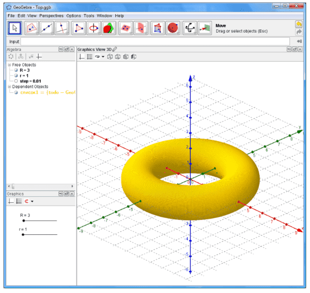Click the redo arrow button
The width and height of the screenshot is (310, 293).
coord(299,32)
